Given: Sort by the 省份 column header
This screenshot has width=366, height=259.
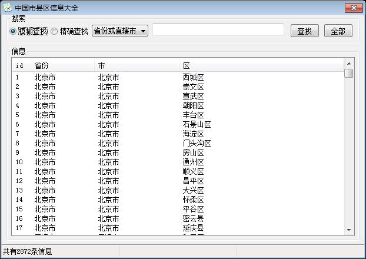Looking at the screenshot, I should 63,65.
